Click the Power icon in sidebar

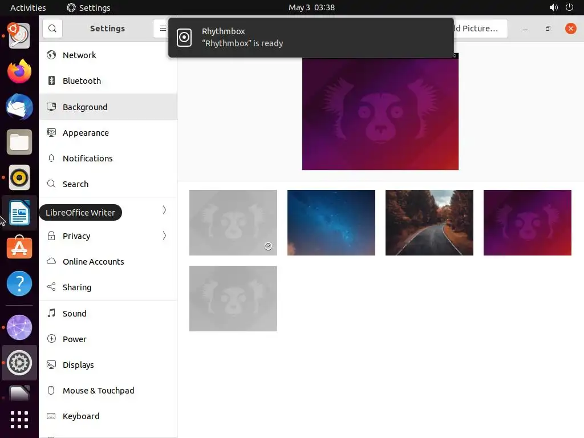coord(51,339)
